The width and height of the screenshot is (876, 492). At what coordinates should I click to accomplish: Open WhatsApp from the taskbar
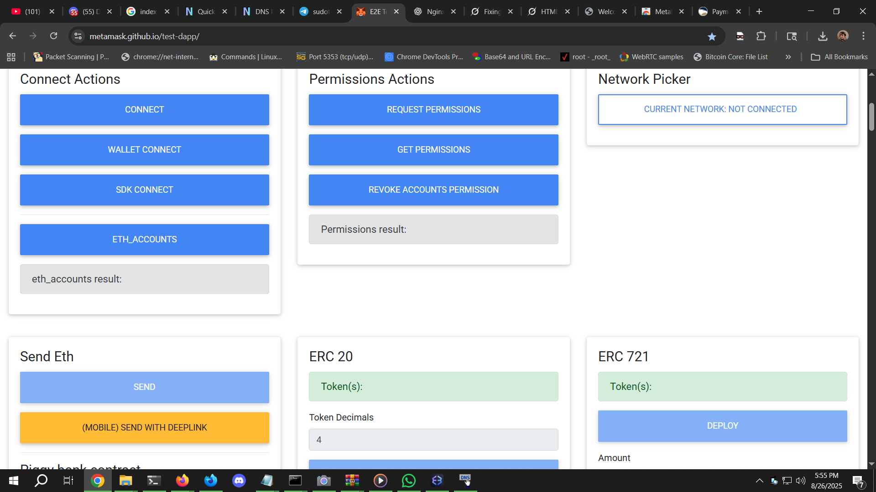(x=409, y=481)
